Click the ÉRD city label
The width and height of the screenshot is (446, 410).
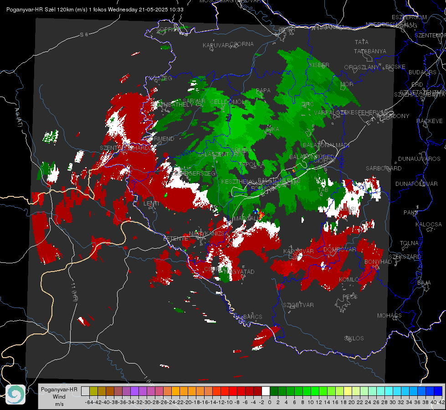click(x=417, y=85)
